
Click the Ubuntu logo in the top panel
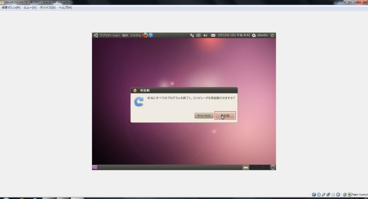(96, 35)
